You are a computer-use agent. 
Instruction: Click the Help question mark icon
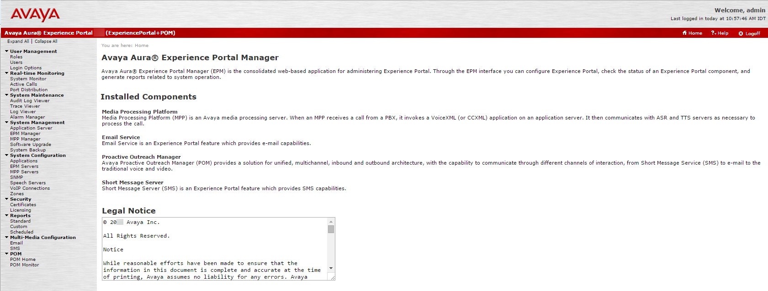pos(713,33)
